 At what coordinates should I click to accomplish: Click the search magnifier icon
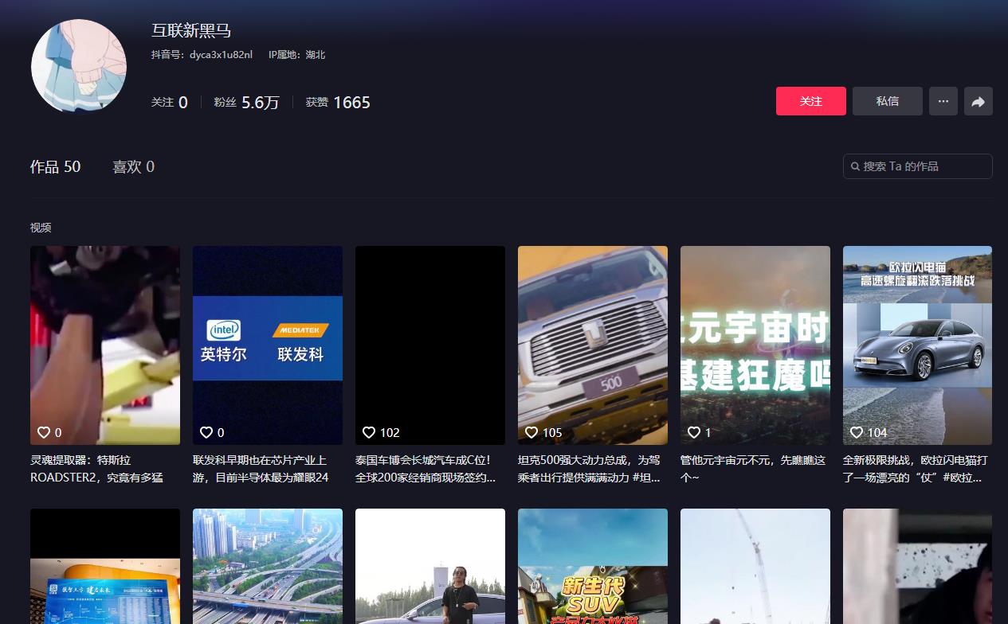click(856, 166)
